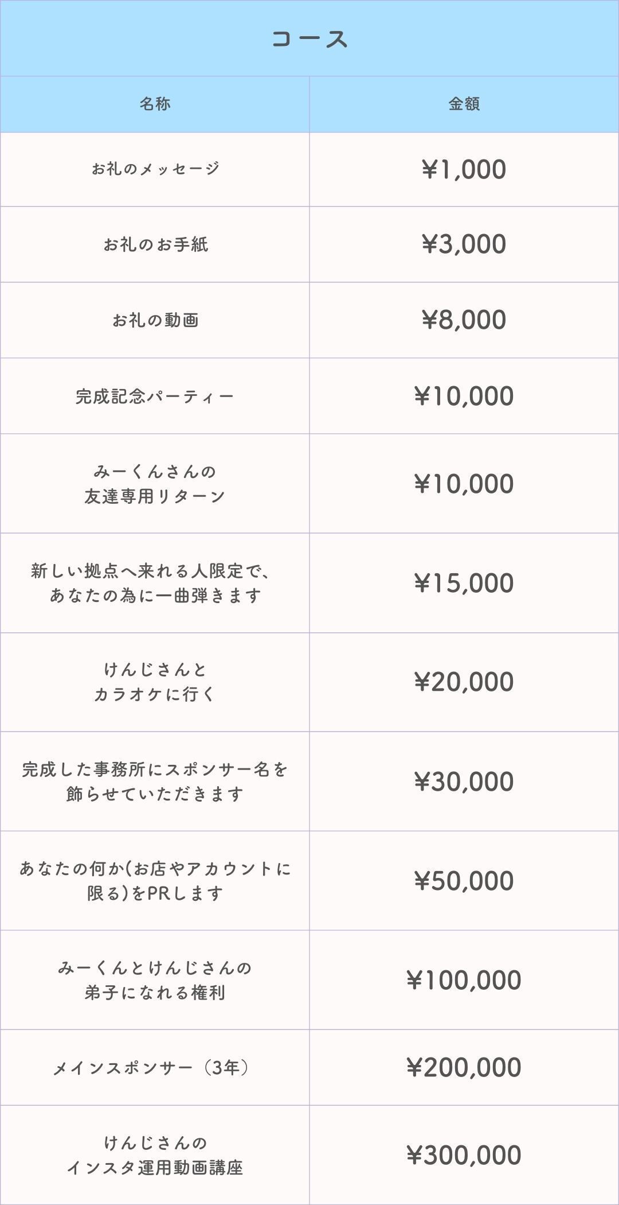Click the ¥3,000 price cell

[x=464, y=244]
